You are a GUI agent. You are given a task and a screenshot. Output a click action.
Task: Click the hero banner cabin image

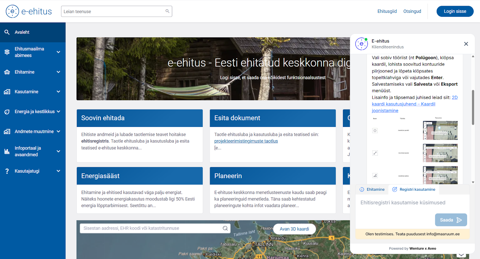click(x=213, y=69)
